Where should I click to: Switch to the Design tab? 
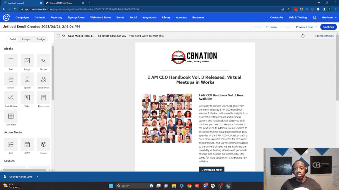click(x=41, y=39)
